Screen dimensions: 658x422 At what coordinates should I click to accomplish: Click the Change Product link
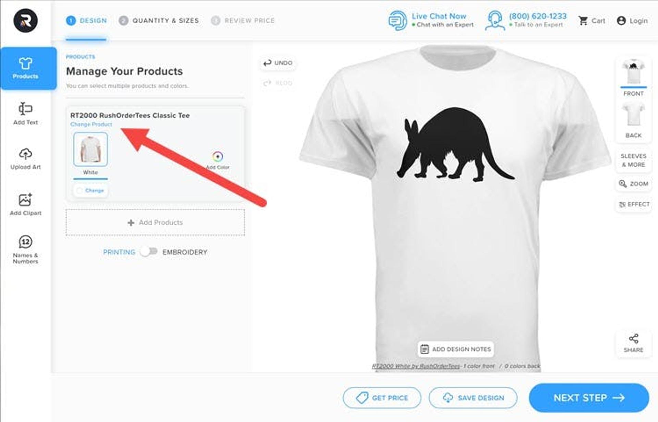91,124
